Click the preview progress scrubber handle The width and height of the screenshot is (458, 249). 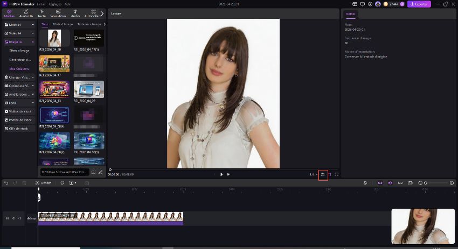point(110,169)
